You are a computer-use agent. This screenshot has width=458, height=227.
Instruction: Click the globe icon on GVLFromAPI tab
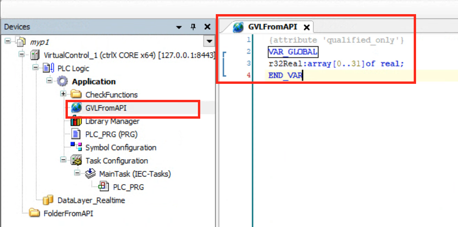238,27
